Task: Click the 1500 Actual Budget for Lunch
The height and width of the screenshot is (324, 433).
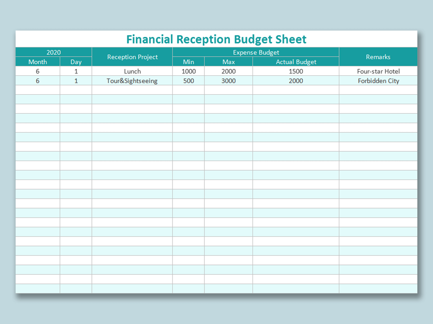Action: 296,71
